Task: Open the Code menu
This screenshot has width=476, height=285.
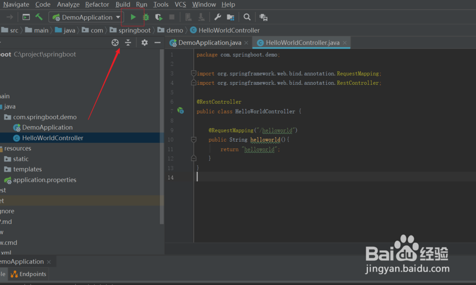Action: pyautogui.click(x=43, y=5)
